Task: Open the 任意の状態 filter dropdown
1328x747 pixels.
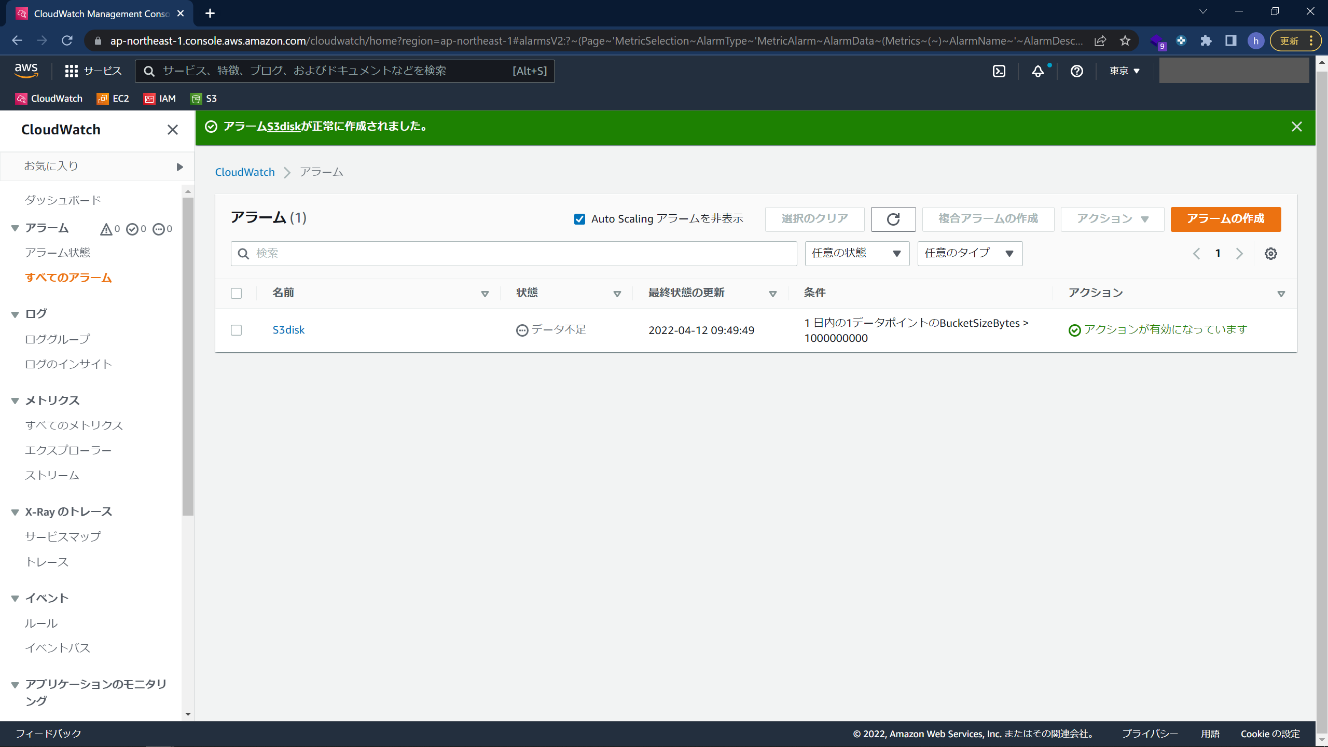Action: coord(857,254)
